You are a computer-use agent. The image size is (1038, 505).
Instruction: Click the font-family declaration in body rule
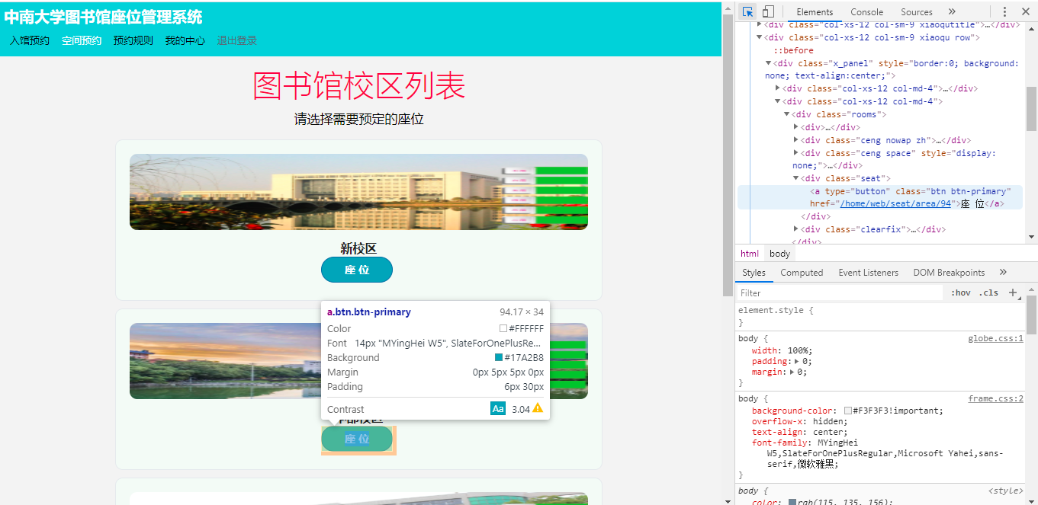click(877, 453)
